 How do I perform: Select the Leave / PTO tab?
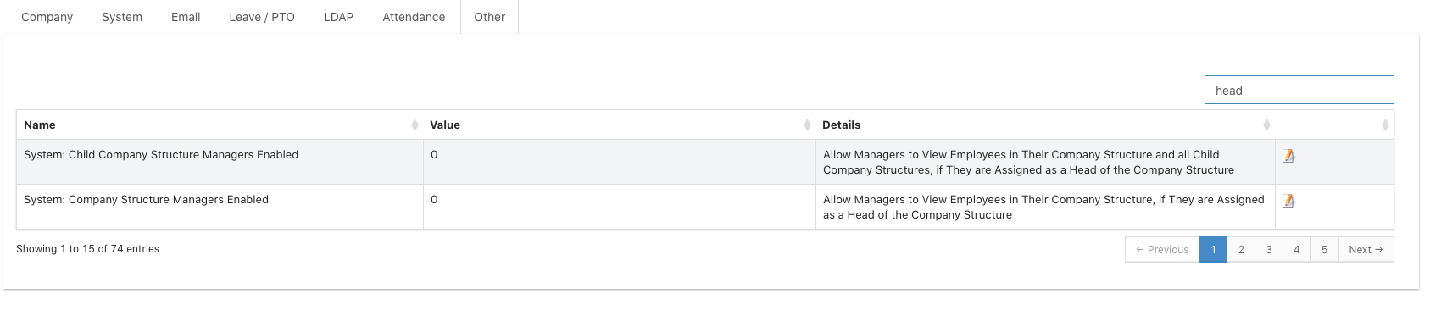(x=262, y=17)
